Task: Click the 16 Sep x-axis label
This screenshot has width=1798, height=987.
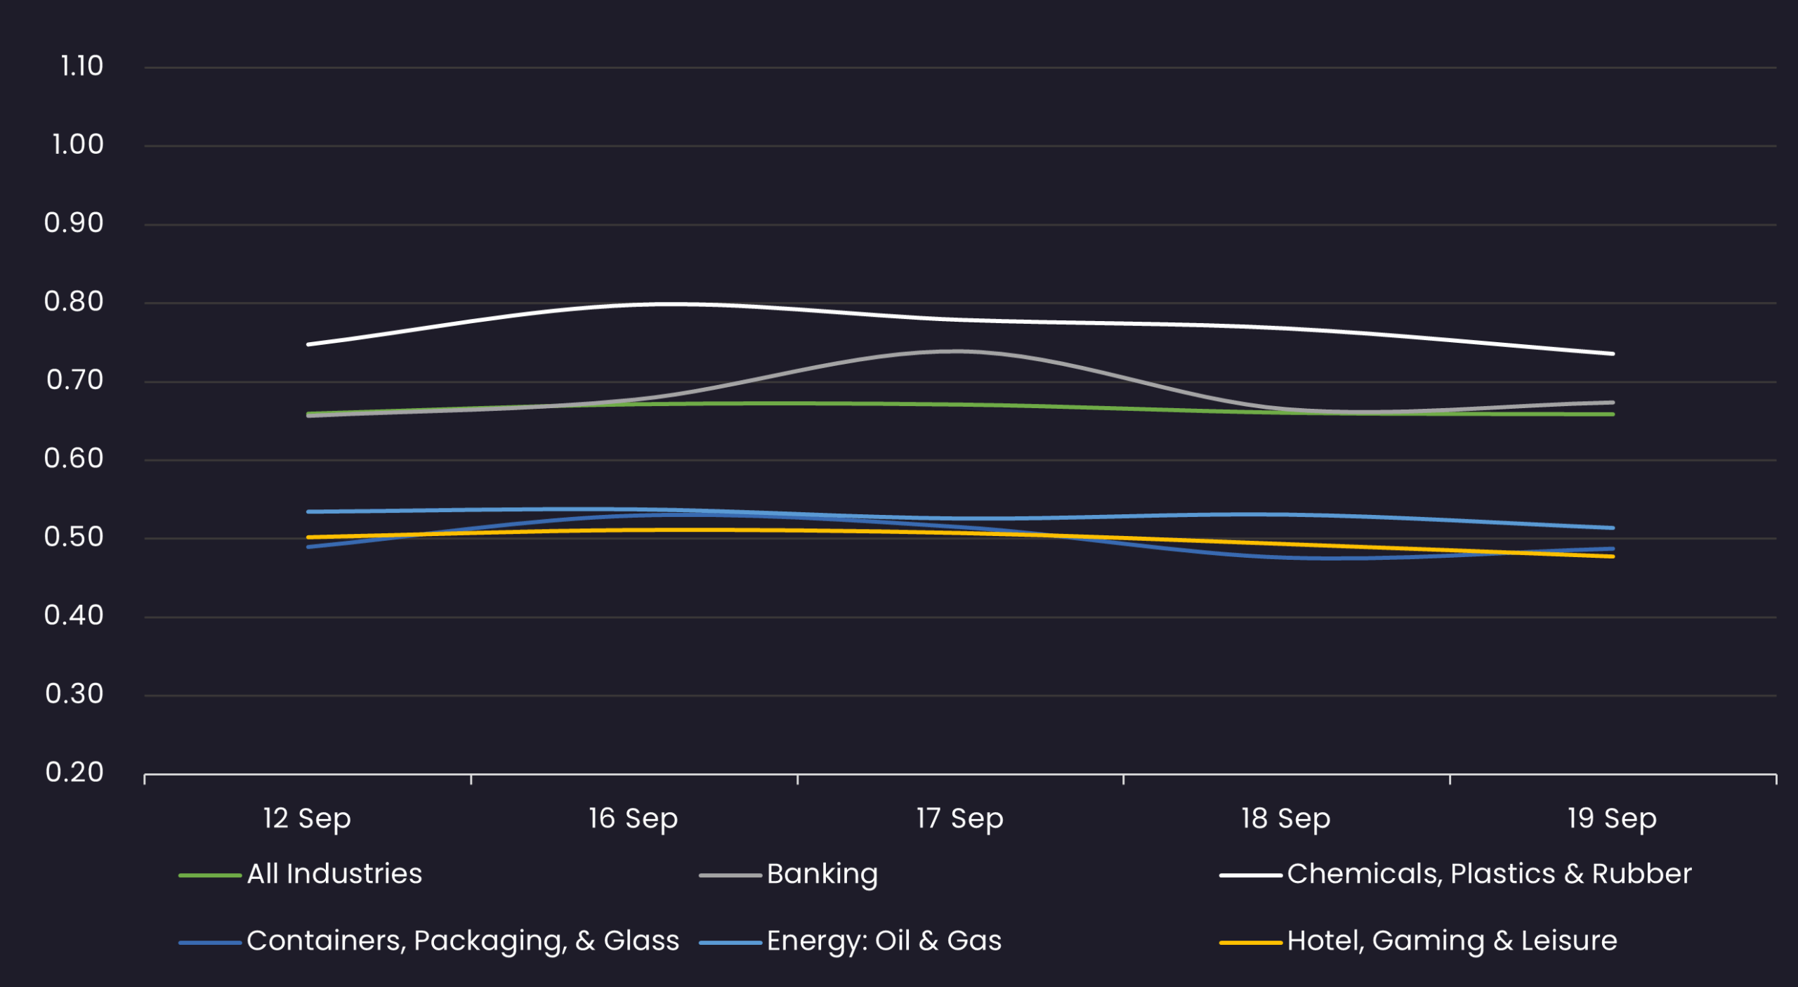Action: [x=633, y=818]
